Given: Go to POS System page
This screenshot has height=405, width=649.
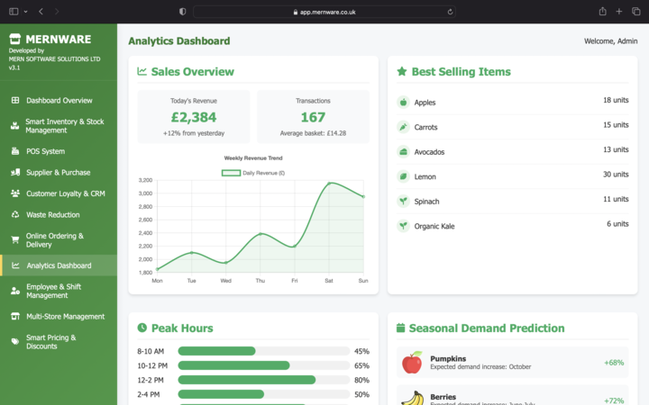Looking at the screenshot, I should pos(59,151).
